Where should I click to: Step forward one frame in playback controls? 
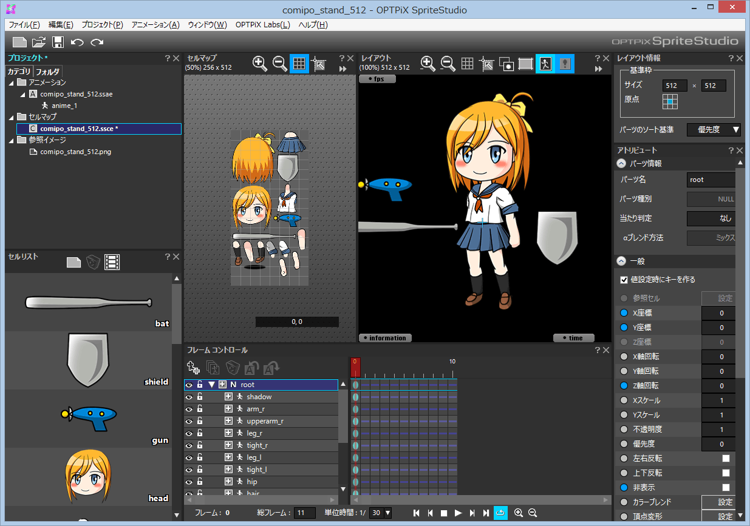[x=472, y=513]
